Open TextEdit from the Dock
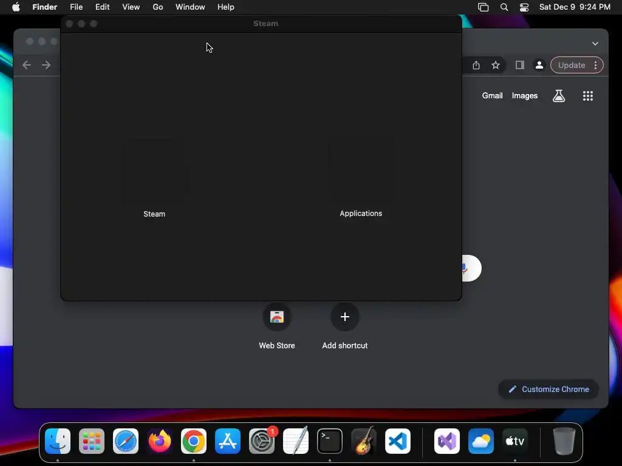622x466 pixels. 296,441
